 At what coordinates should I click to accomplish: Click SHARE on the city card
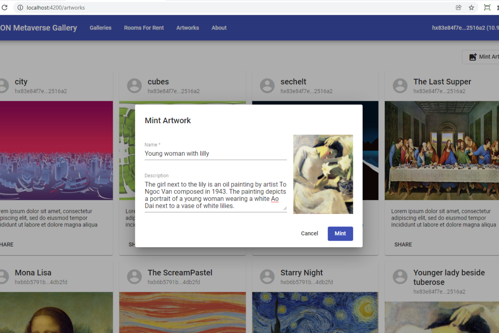coord(6,244)
